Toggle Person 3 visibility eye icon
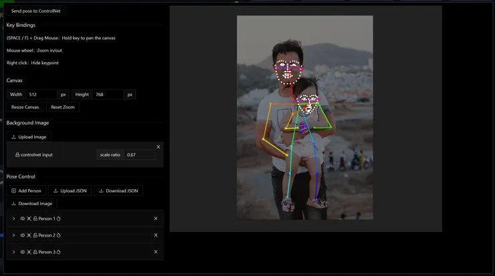 22,252
